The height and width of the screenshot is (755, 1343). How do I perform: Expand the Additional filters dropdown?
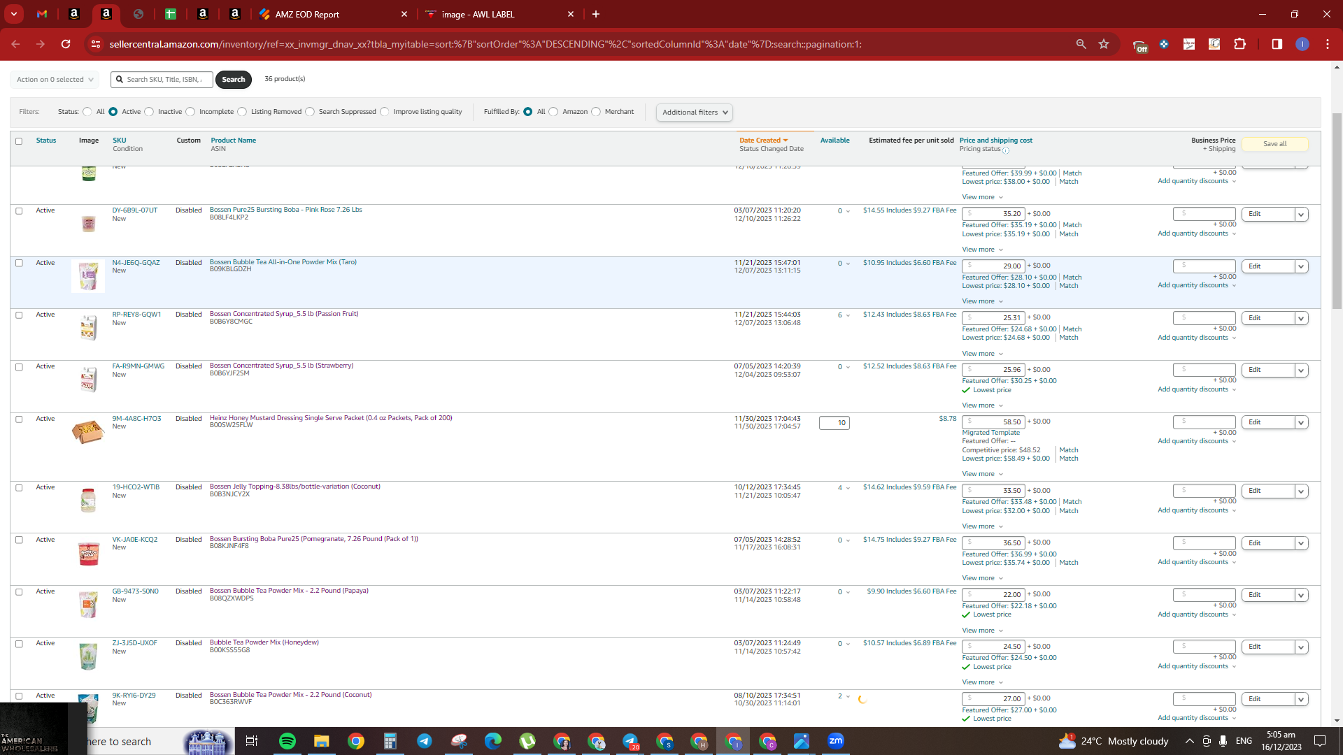coord(695,113)
